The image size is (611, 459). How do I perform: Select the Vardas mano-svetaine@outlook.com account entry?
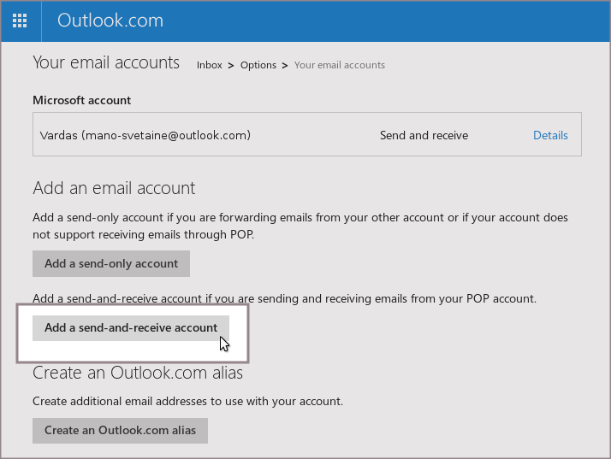[x=145, y=135]
